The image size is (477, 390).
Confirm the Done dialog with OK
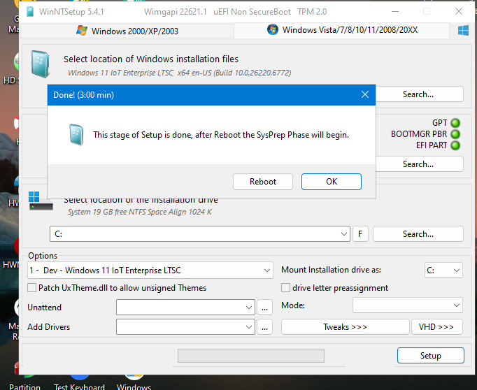[332, 182]
